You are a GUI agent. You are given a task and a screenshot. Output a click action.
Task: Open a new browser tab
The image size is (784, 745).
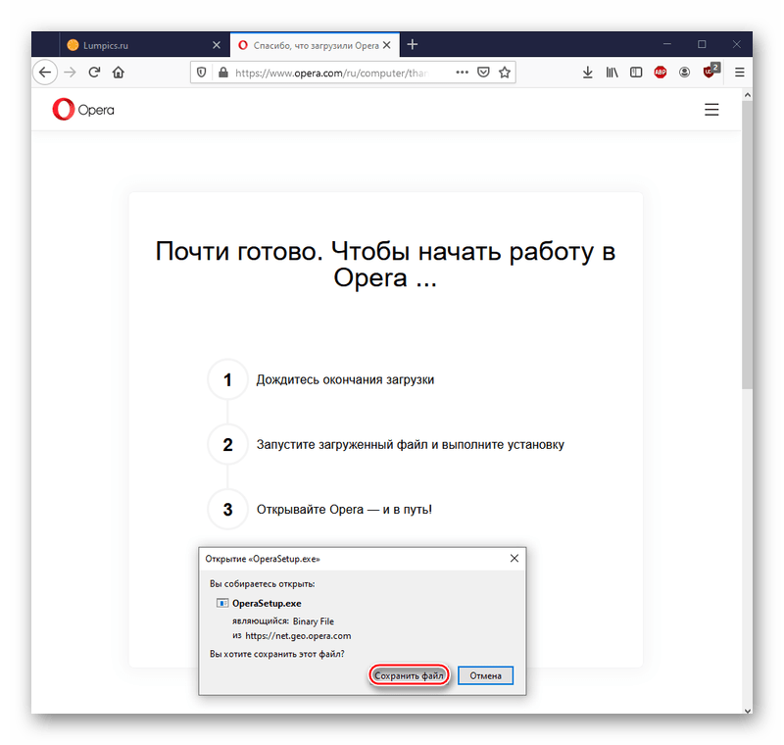(412, 44)
